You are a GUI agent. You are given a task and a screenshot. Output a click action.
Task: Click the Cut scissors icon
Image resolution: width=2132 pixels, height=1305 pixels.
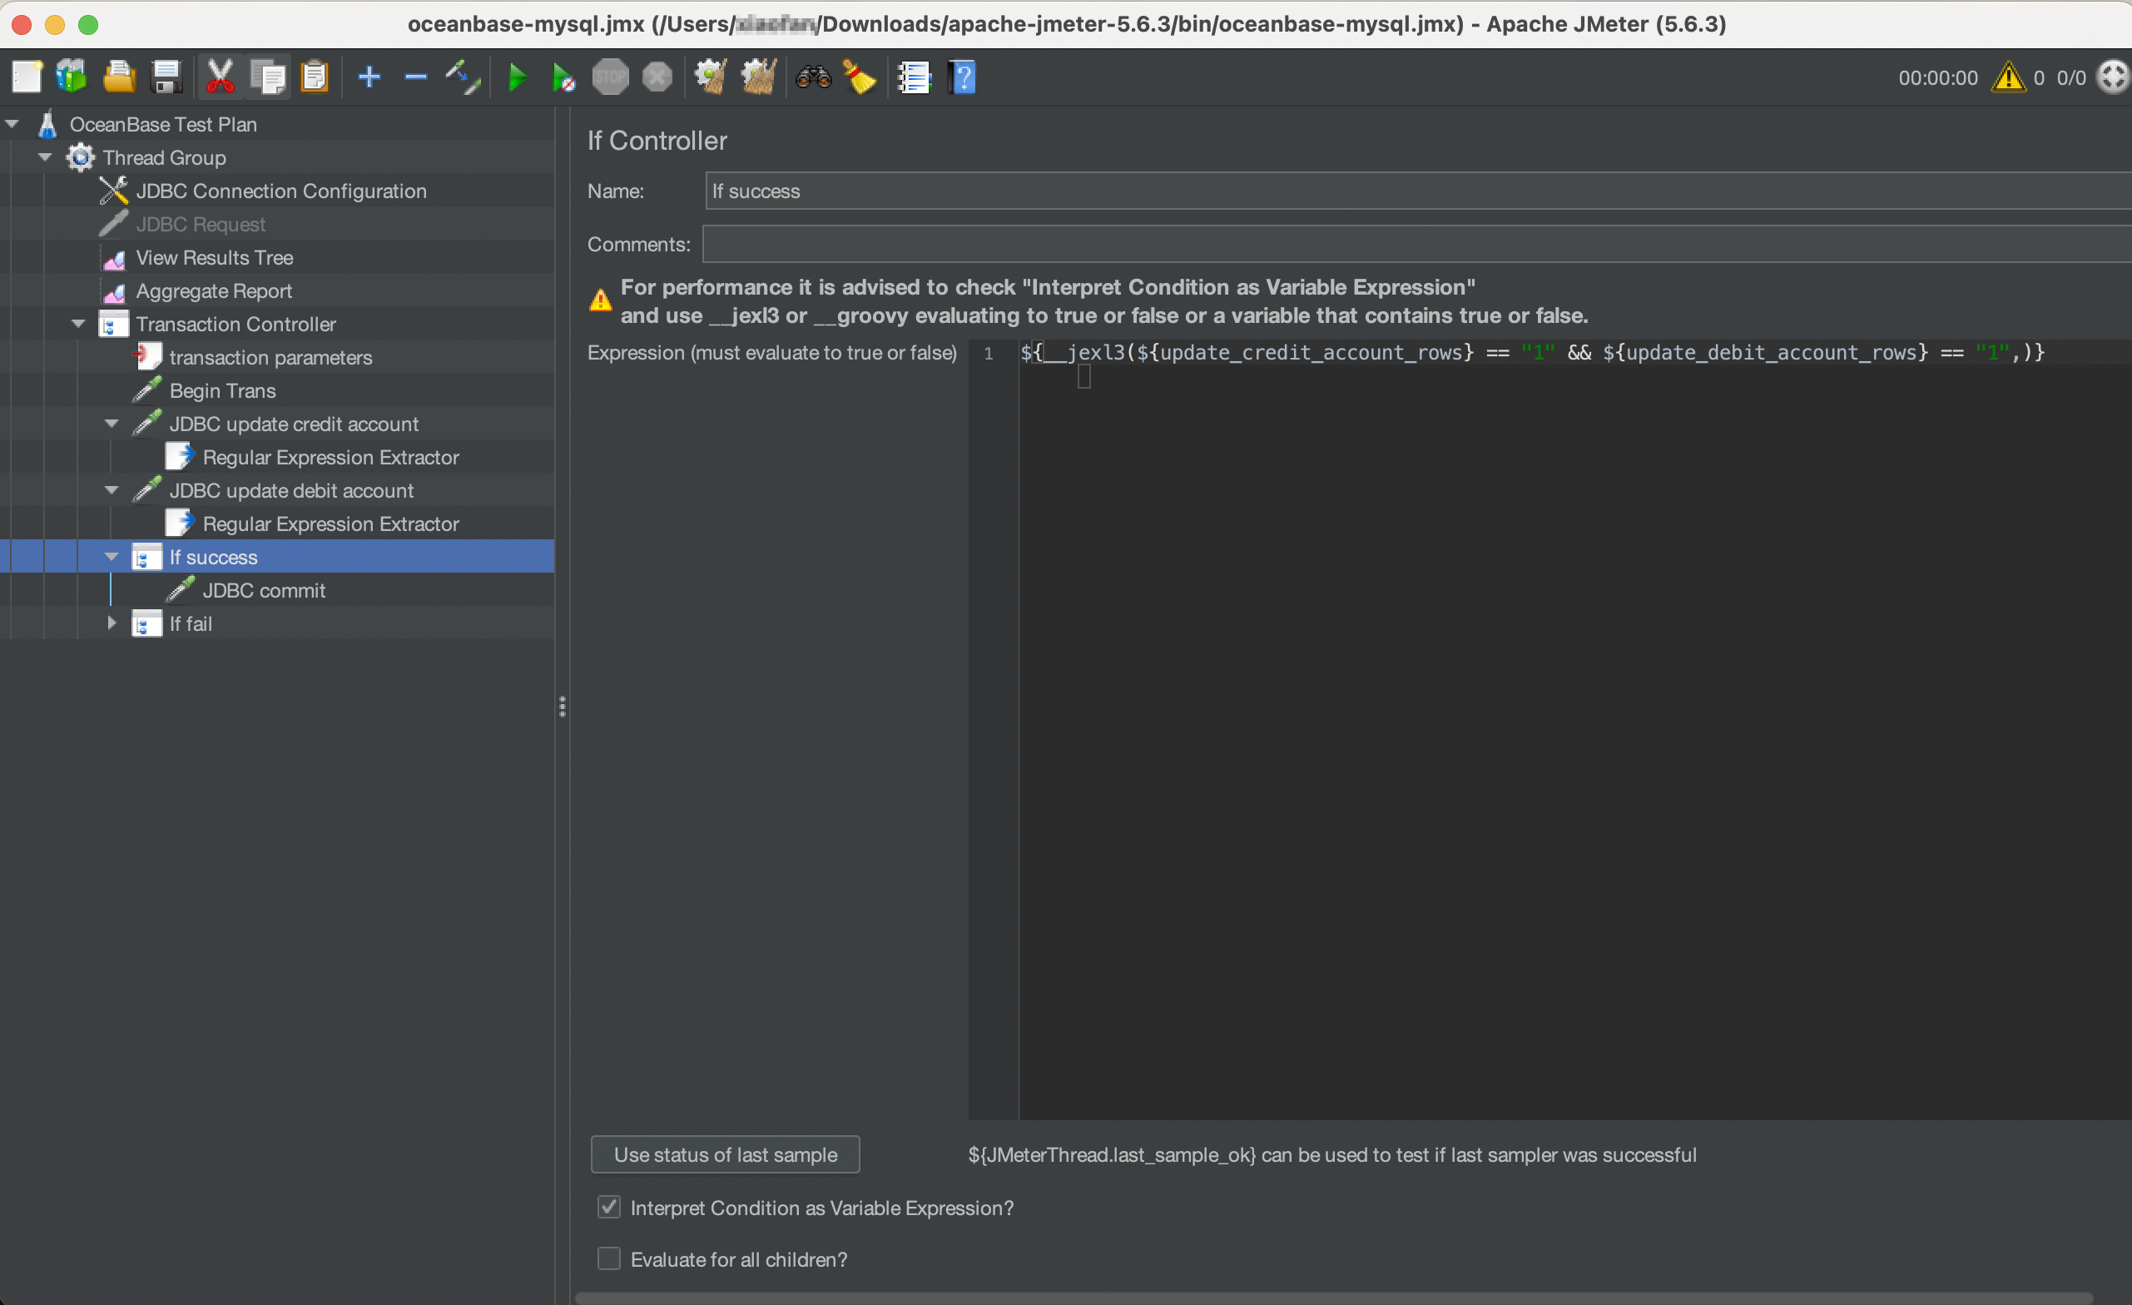[220, 78]
